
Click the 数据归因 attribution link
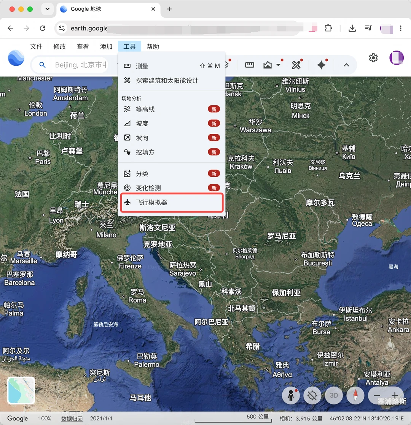tap(72, 419)
